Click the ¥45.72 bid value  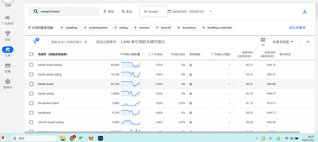pyautogui.click(x=271, y=65)
